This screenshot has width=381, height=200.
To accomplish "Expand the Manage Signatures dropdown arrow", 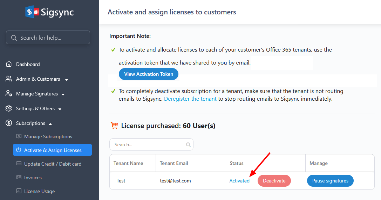I will [63, 94].
